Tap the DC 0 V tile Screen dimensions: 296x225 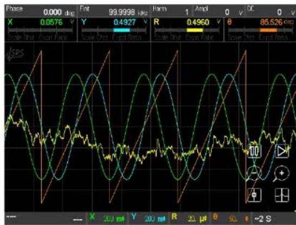click(x=271, y=11)
